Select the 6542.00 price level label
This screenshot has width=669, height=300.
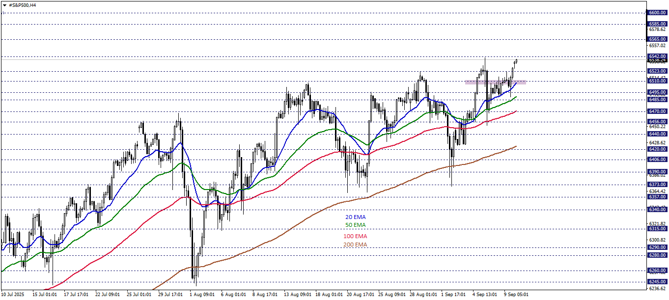click(657, 56)
